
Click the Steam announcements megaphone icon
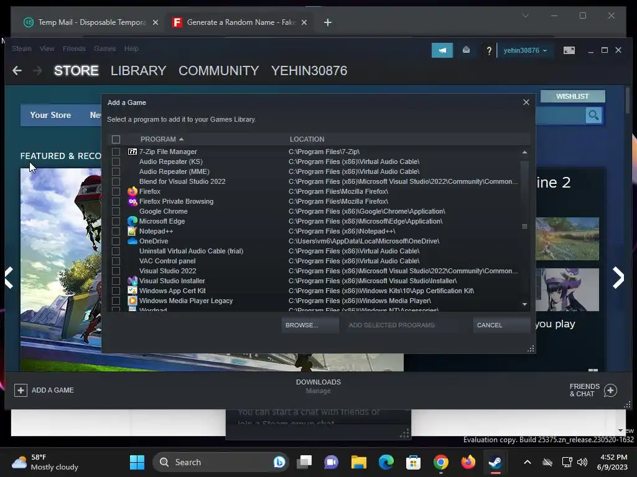pos(442,50)
